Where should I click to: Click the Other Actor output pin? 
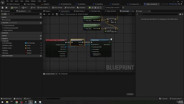click(66, 47)
